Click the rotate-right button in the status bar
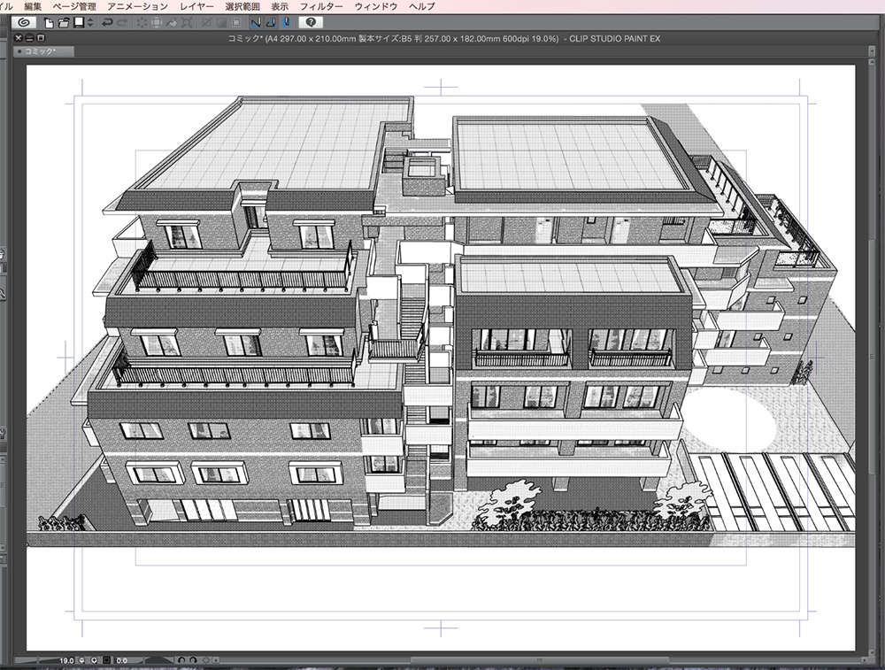The image size is (885, 670). tap(193, 660)
